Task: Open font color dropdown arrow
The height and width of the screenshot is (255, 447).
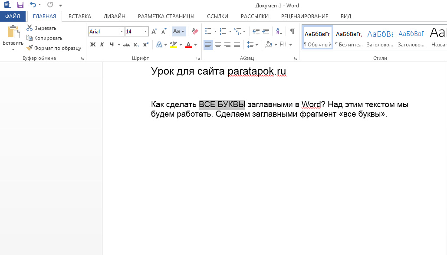Action: [196, 45]
